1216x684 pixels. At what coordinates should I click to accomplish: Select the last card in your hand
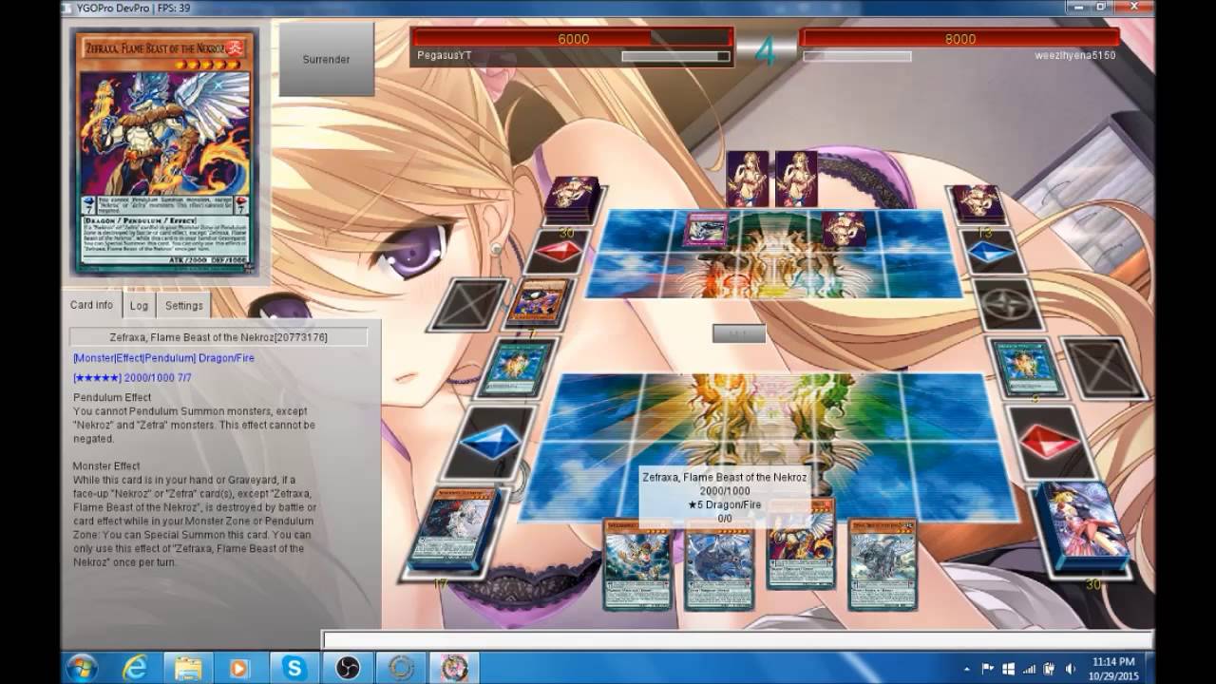tap(883, 564)
